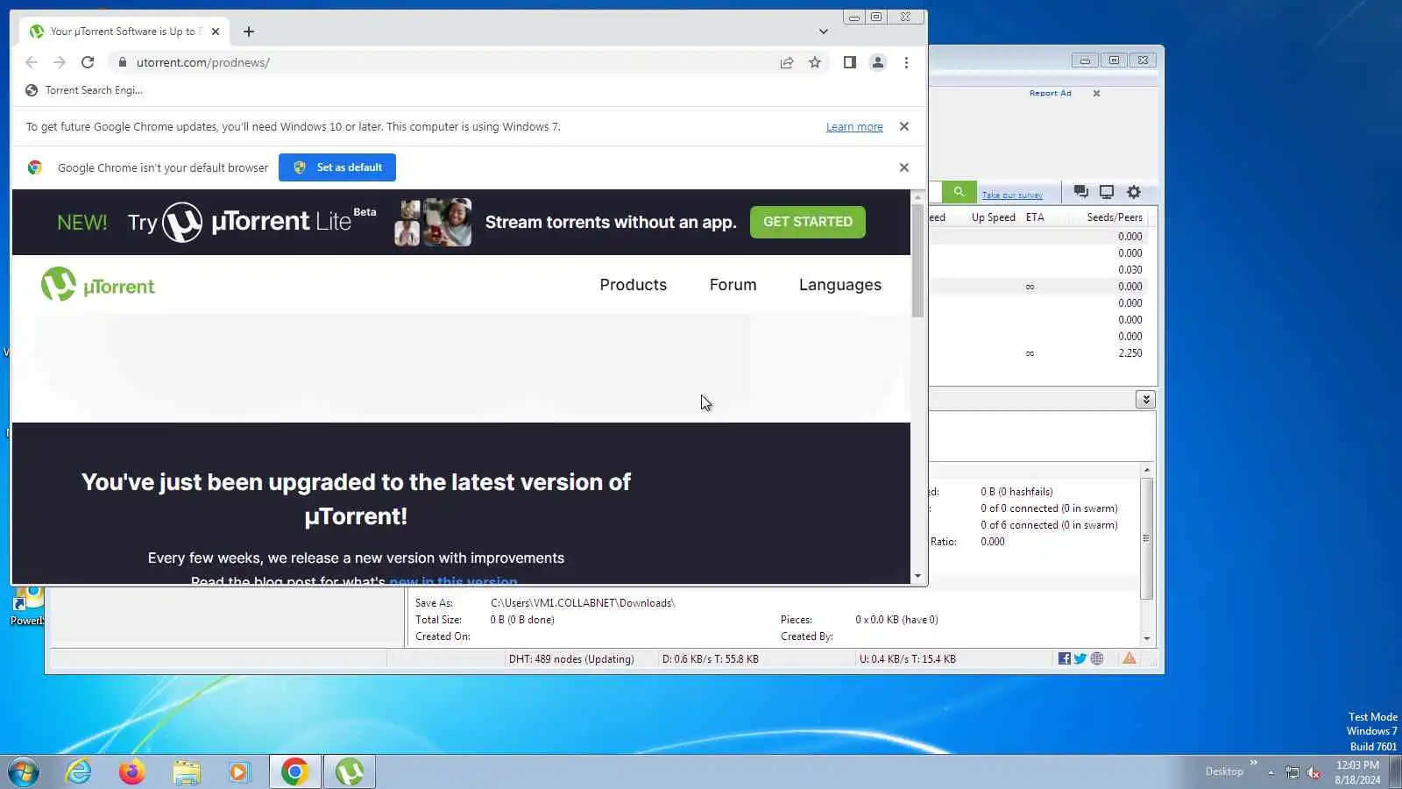Click volume icon in system tray

(1313, 772)
